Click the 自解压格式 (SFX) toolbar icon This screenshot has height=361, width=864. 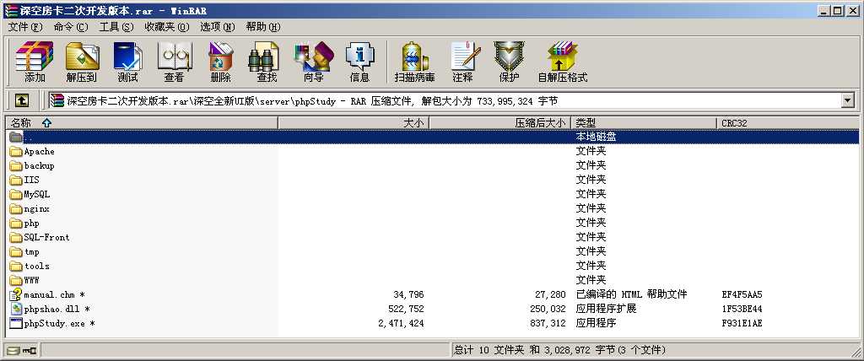(563, 62)
